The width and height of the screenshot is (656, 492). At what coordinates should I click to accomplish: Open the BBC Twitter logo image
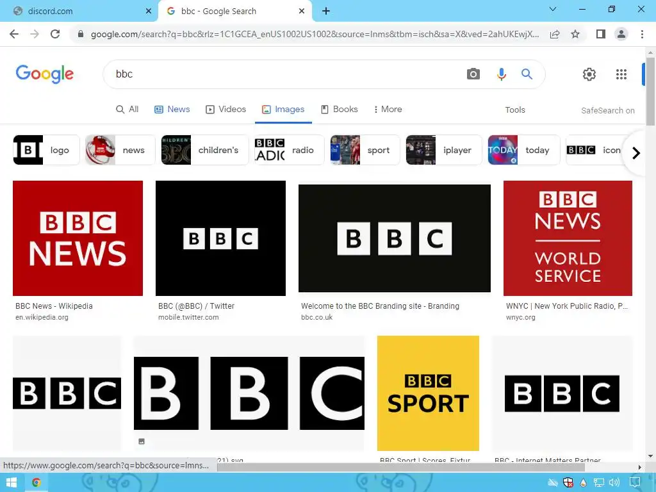click(x=220, y=238)
